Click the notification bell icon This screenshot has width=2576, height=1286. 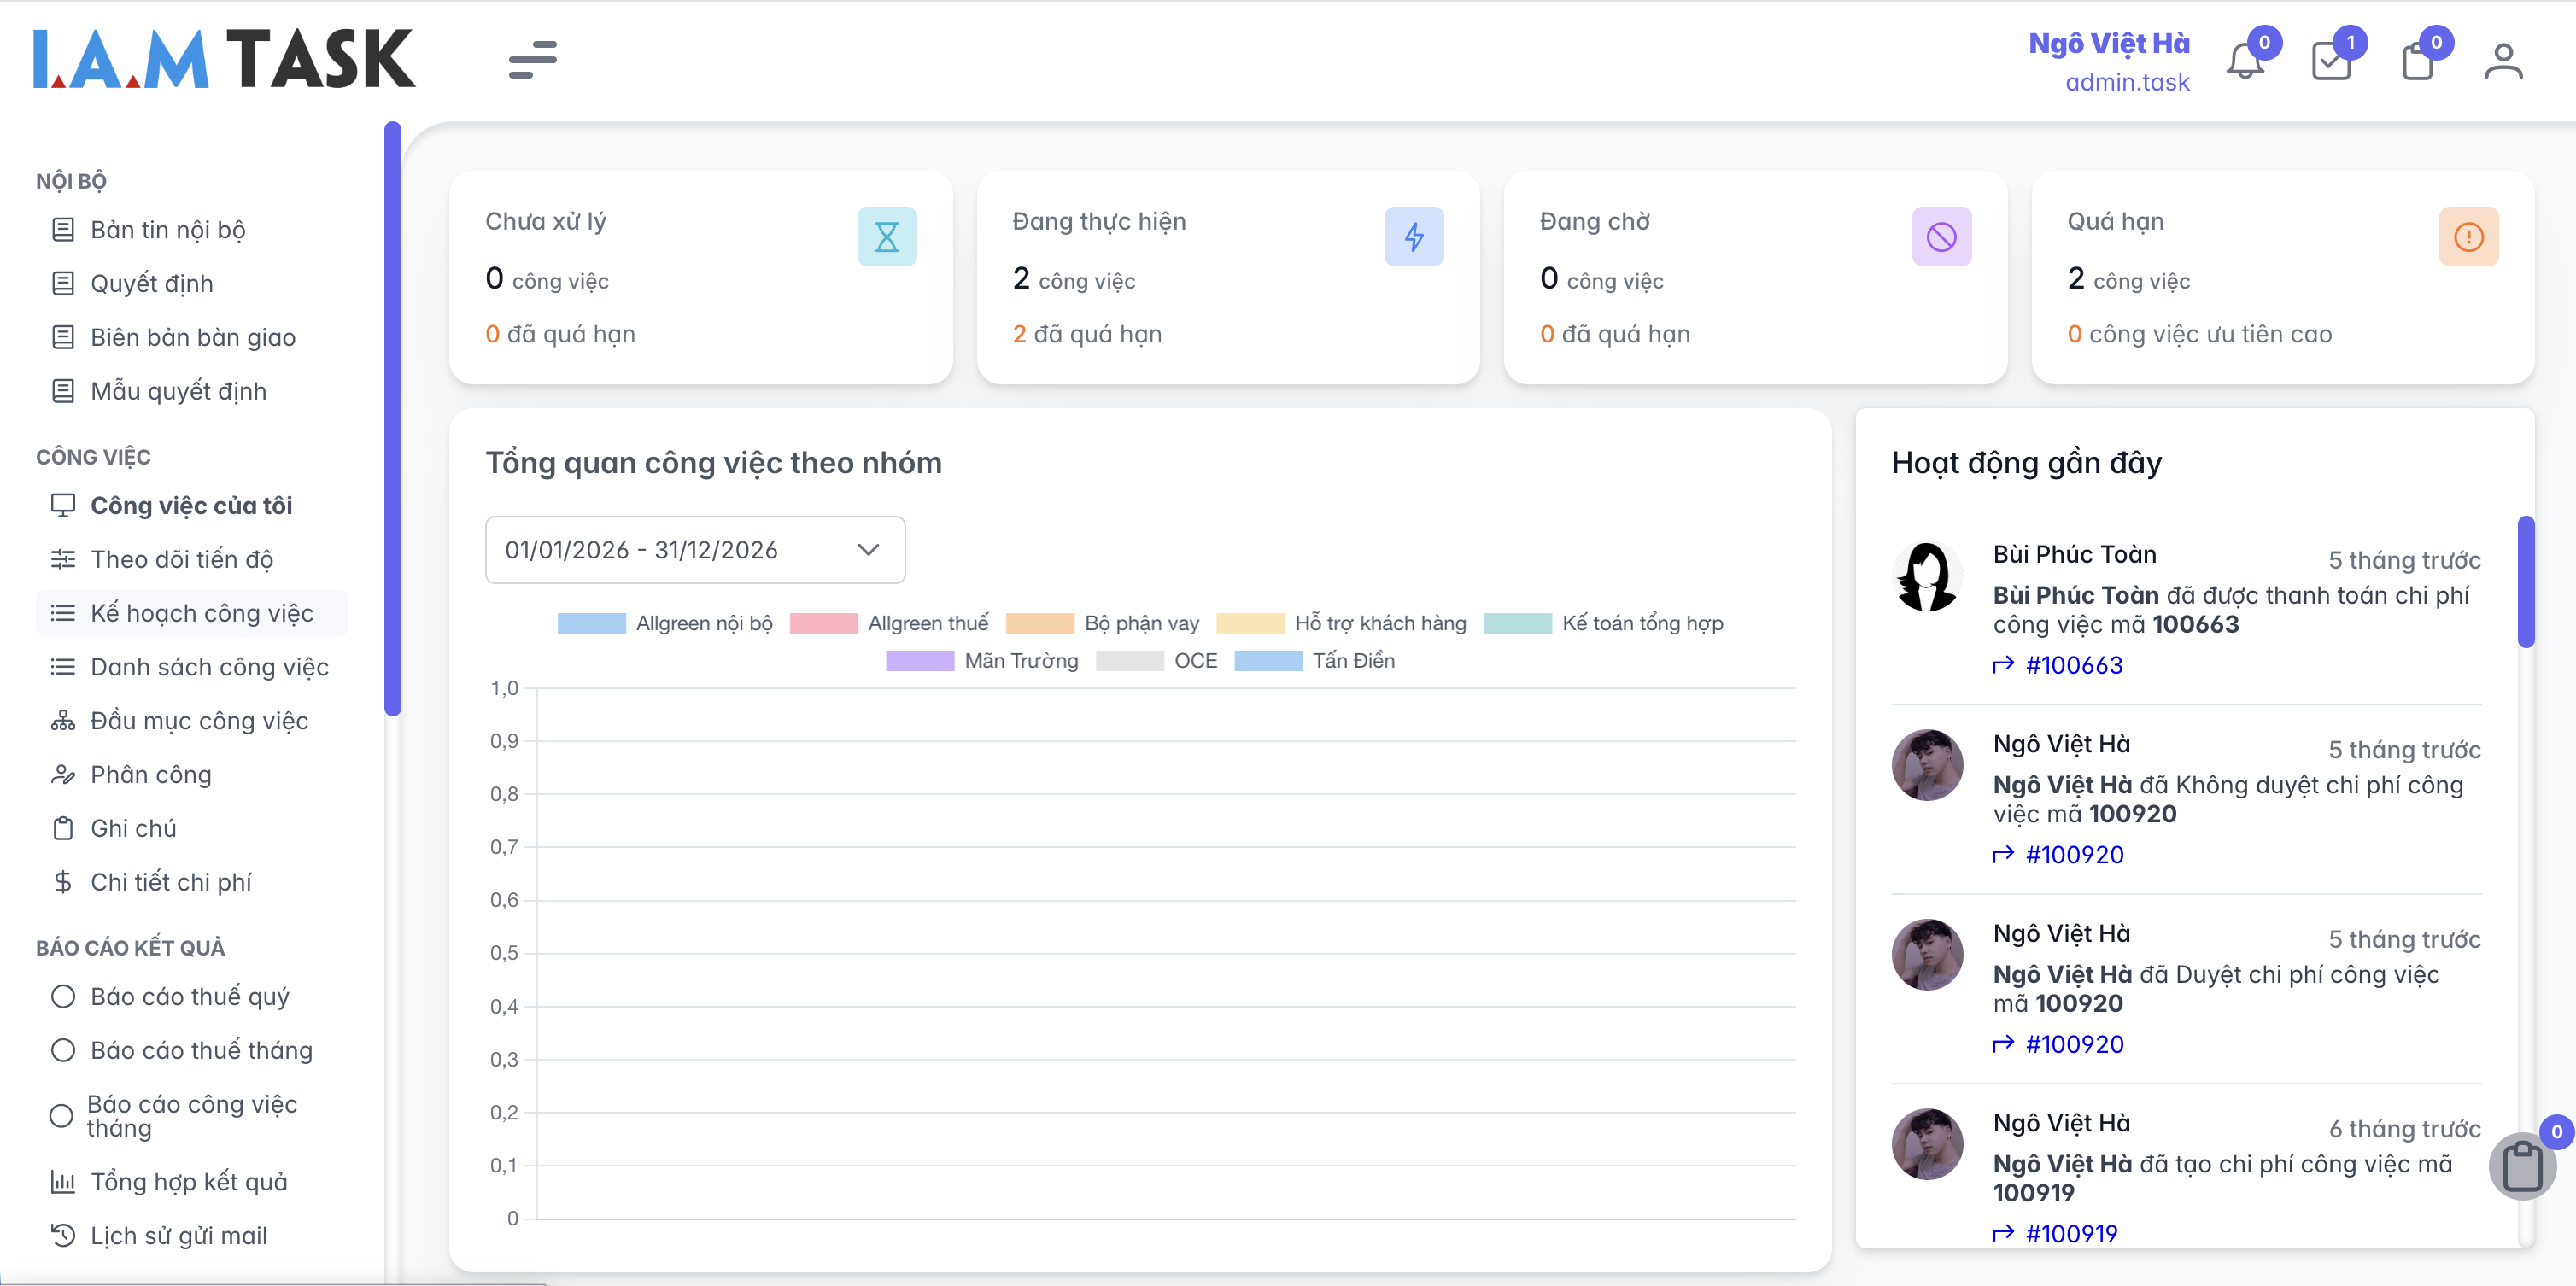point(2244,62)
